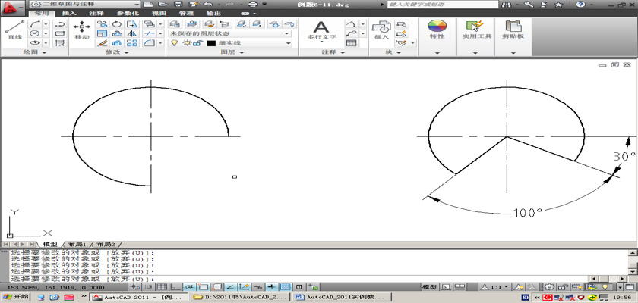Select the Ellipse drawing tool
This screenshot has height=303, width=638.
tap(35, 42)
